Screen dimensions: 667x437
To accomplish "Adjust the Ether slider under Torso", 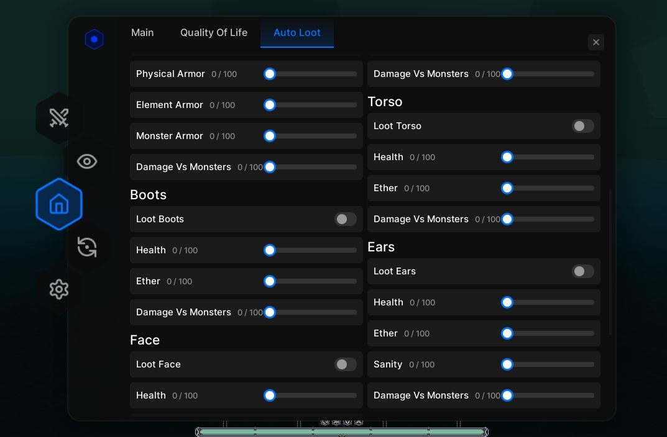I will click(x=507, y=188).
